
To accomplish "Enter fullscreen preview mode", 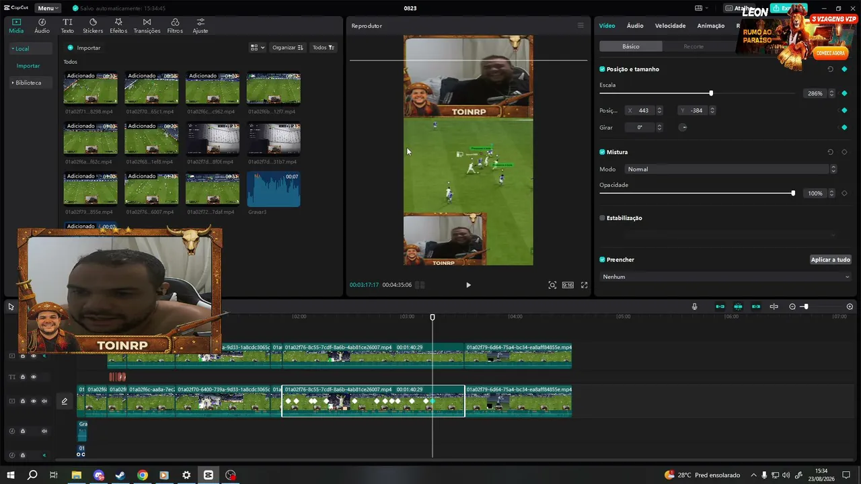I will pos(584,285).
